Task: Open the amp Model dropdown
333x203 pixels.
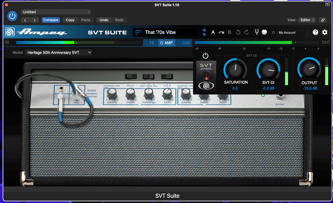Action: click(58, 52)
